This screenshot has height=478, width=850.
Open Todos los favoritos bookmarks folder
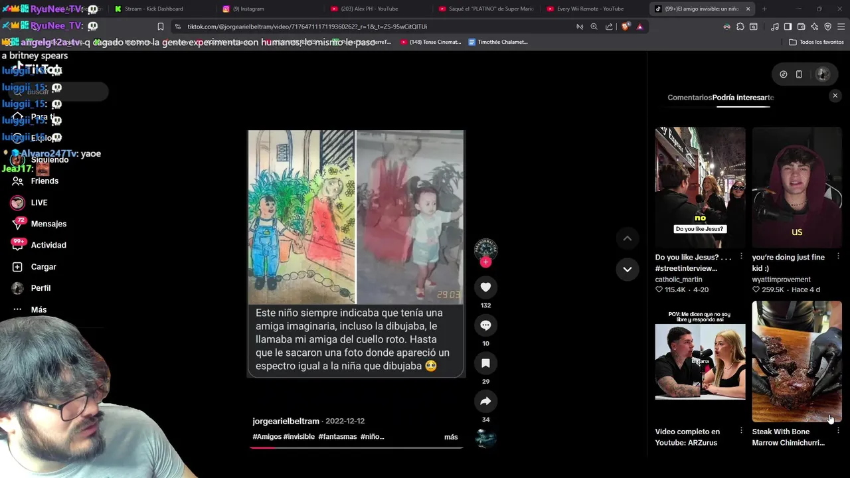click(816, 42)
